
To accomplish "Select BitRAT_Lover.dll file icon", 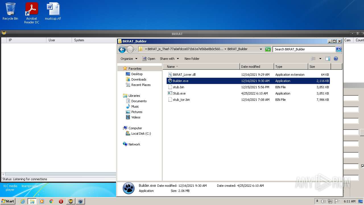I will 170,75.
